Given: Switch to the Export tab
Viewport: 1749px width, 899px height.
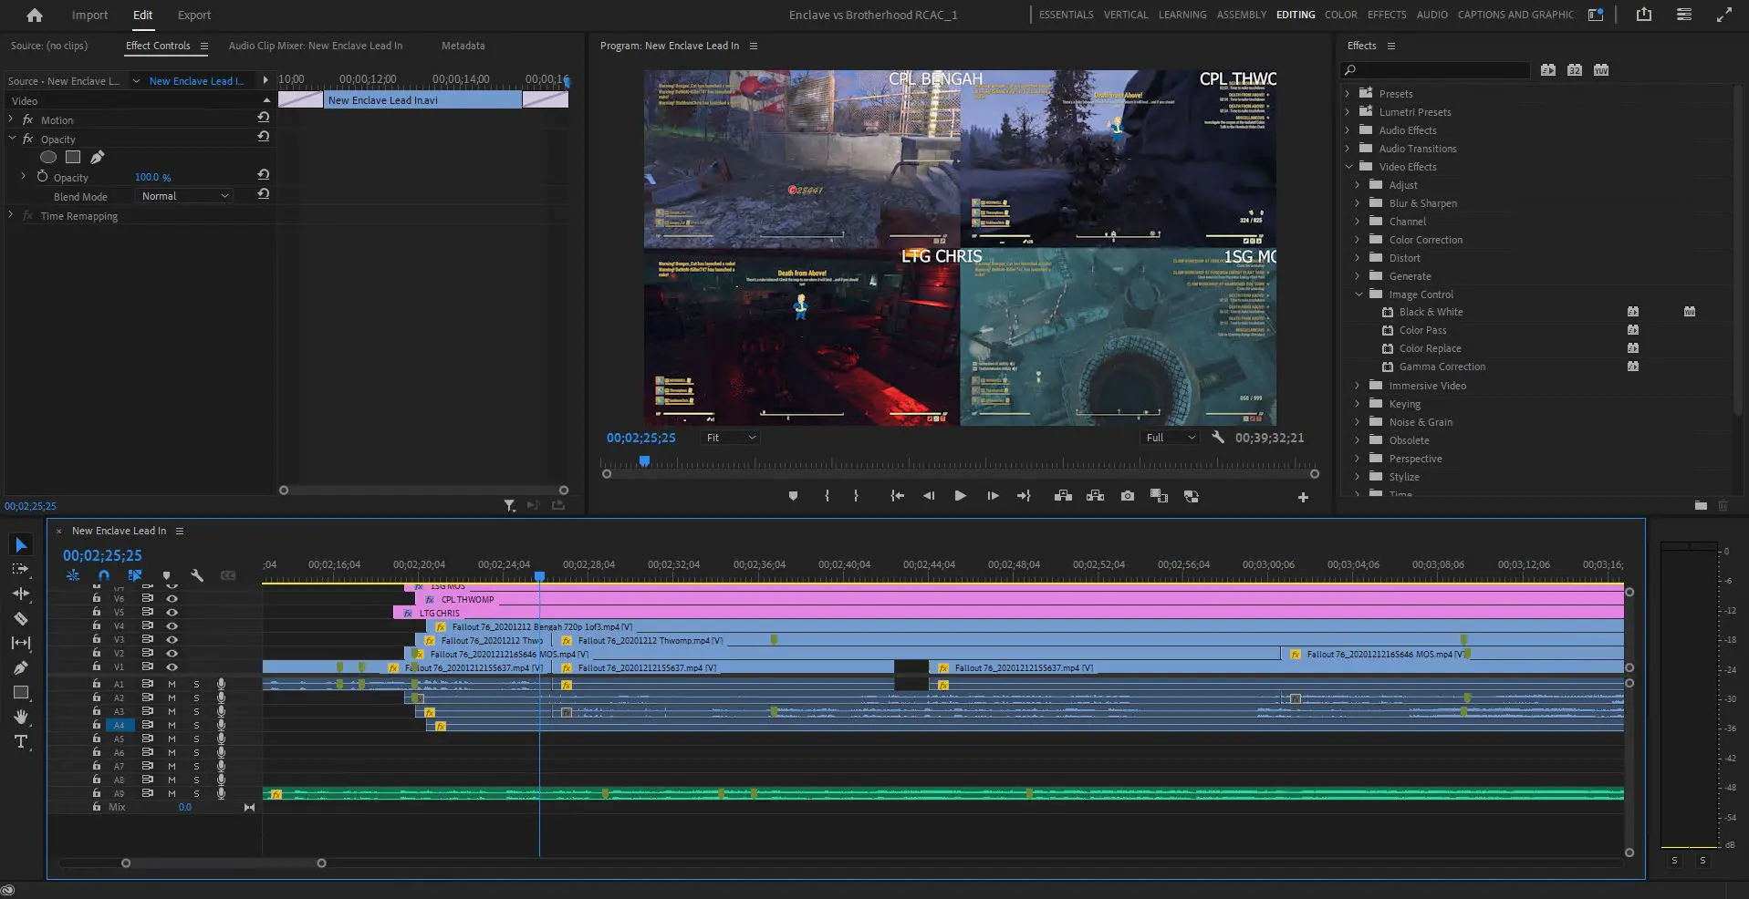Looking at the screenshot, I should [193, 15].
